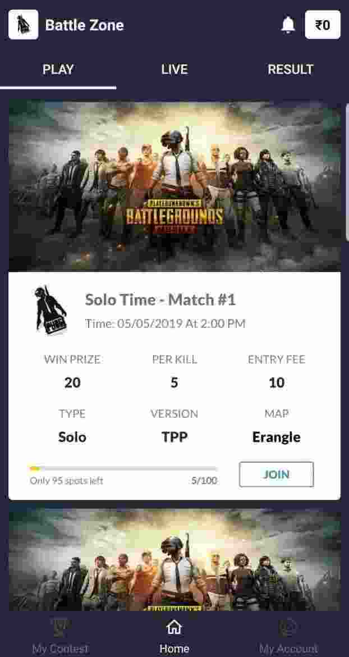This screenshot has width=349, height=657.
Task: Select the Home label in bottom navigation
Action: (174, 649)
